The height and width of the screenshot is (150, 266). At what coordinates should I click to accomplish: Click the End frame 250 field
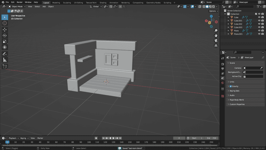click(212, 138)
